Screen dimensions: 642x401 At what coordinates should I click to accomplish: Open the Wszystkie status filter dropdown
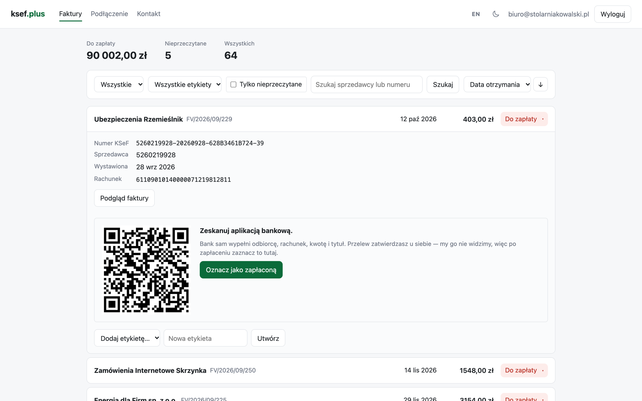(x=119, y=85)
